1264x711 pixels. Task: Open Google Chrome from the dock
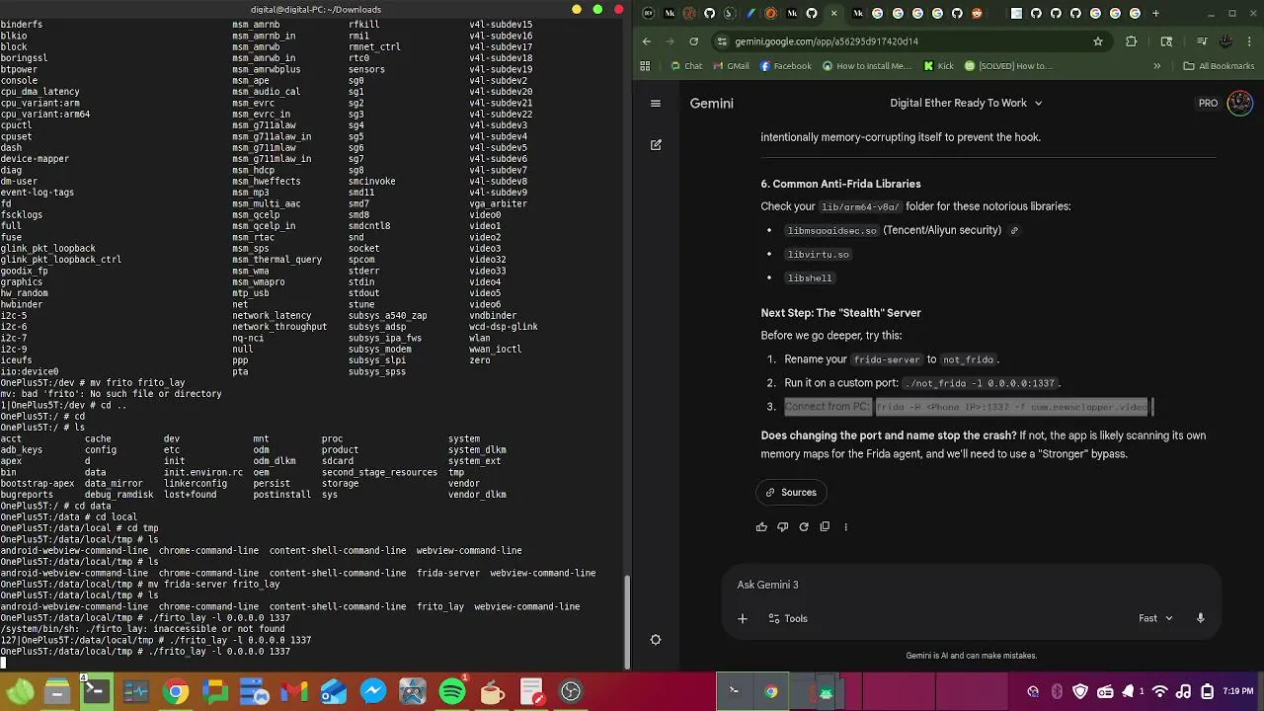pos(176,691)
